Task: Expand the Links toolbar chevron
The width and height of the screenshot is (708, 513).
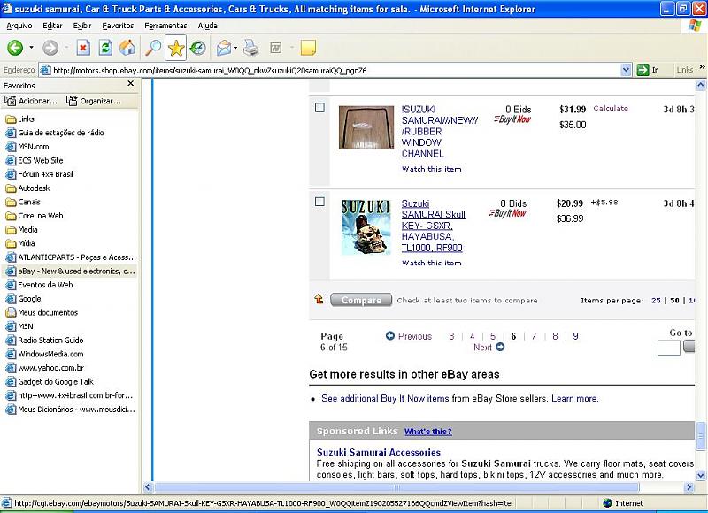Action: tap(702, 67)
